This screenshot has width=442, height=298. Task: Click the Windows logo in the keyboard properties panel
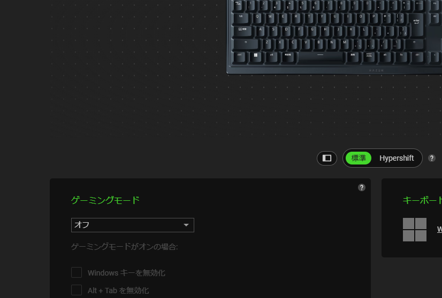(x=414, y=230)
